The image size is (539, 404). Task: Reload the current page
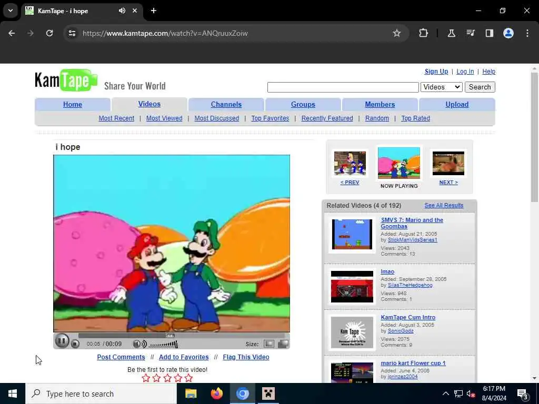click(49, 33)
